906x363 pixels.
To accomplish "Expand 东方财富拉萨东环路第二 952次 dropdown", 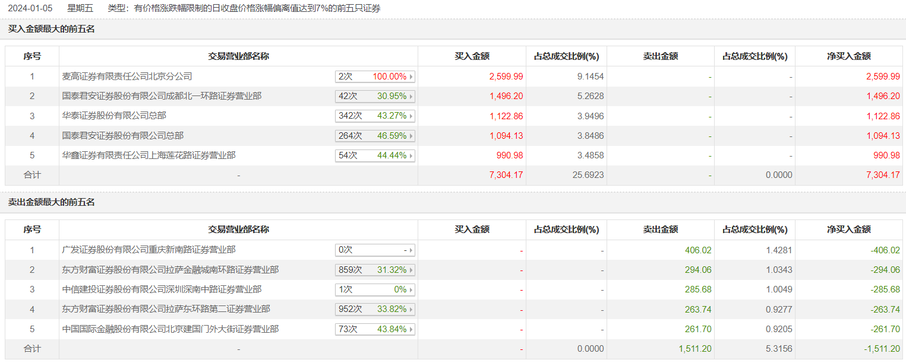I will click(x=375, y=309).
